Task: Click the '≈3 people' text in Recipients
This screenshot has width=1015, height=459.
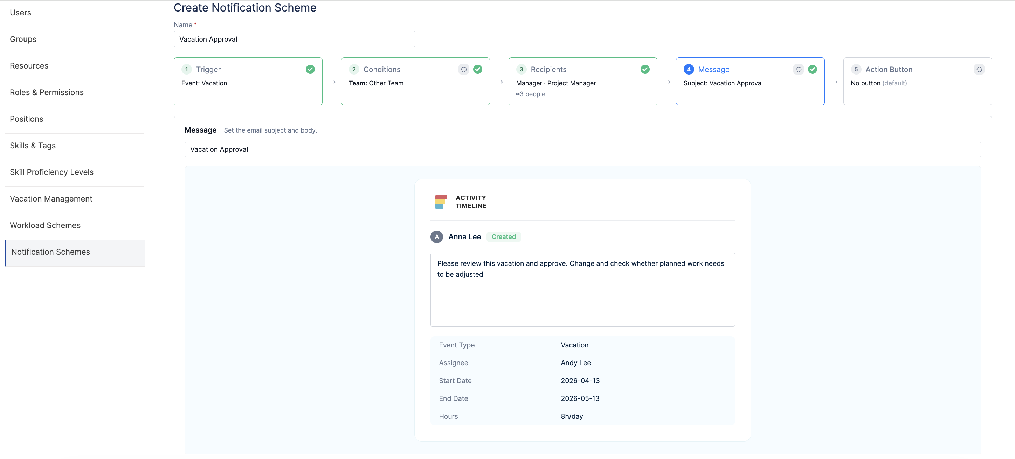Action: pos(530,94)
